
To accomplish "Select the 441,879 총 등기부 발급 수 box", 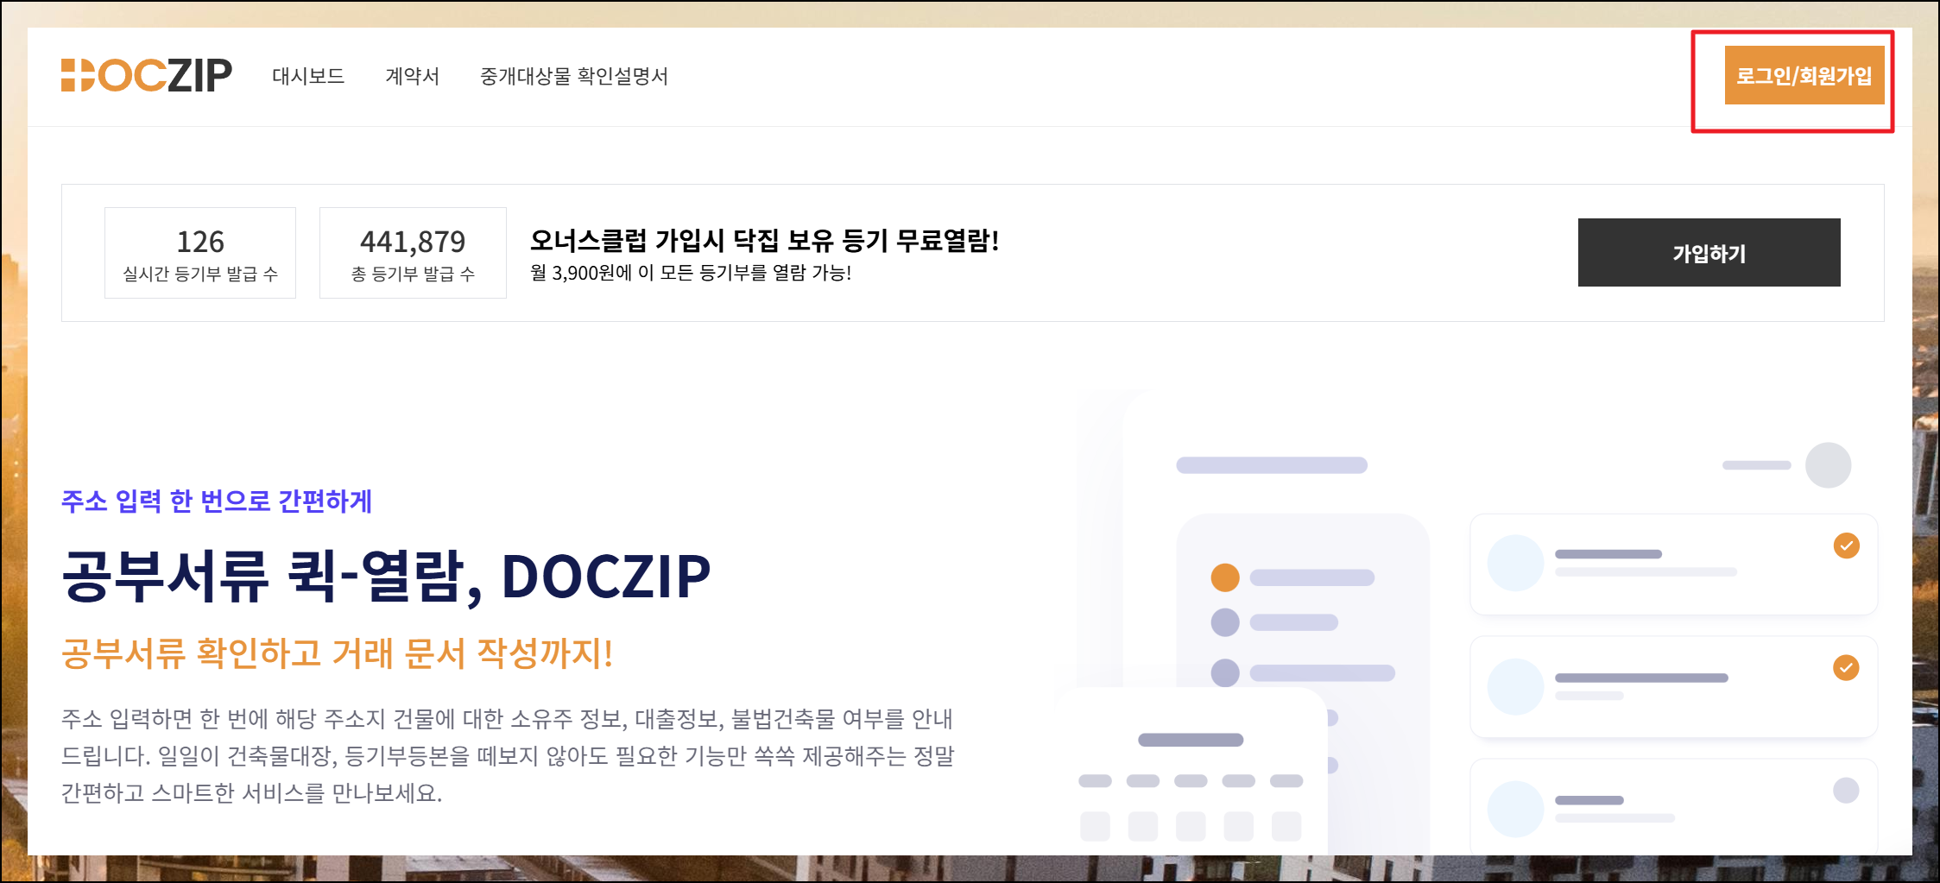I will tap(413, 253).
